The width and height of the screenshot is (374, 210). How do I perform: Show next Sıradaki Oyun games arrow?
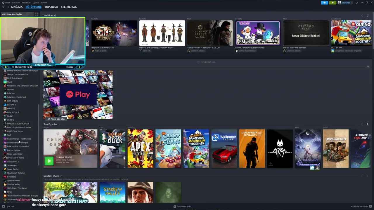pos(367,176)
